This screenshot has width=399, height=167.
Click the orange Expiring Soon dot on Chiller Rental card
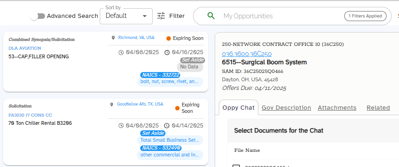pos(177,108)
